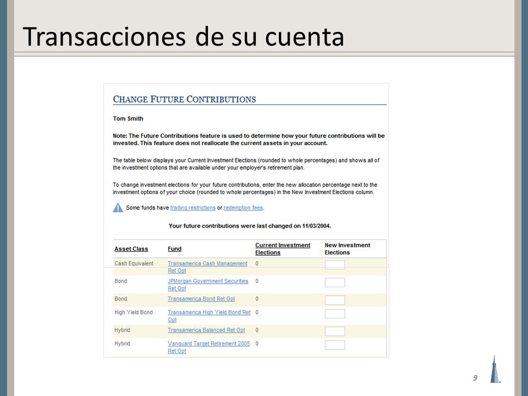Open the trading restrictions link

click(x=193, y=208)
